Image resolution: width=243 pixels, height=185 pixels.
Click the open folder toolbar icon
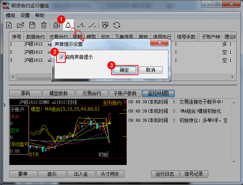[20, 25]
